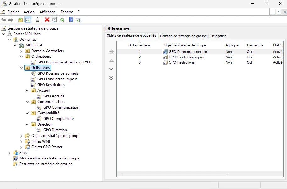Select Objets de stratégie de groupe liés tab
Screen dimensions: 287x189
[x=131, y=35]
